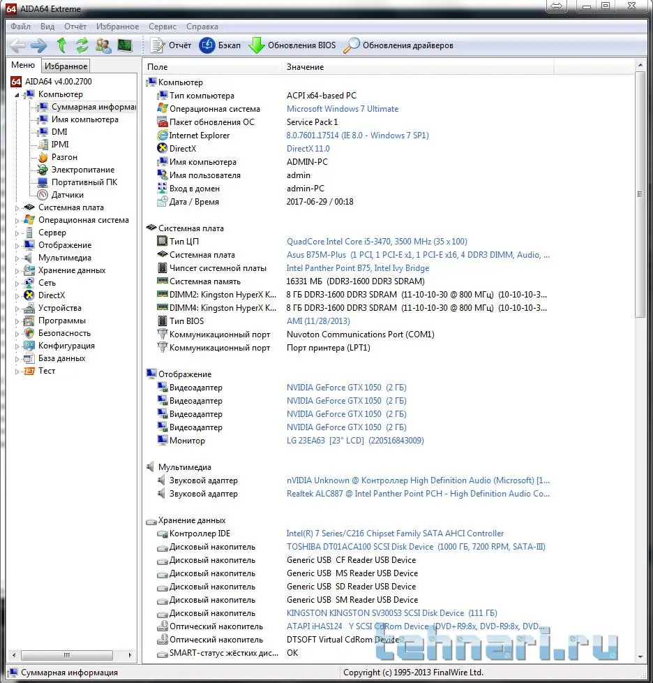
Task: Click the AMI (11/28/2013) BIOS link
Action: click(318, 321)
